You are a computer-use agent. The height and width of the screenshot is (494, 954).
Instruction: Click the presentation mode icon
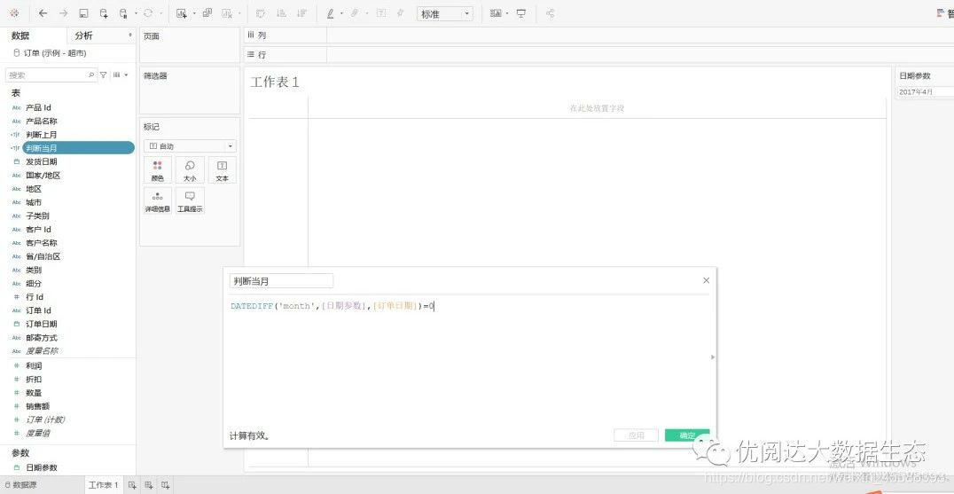521,12
